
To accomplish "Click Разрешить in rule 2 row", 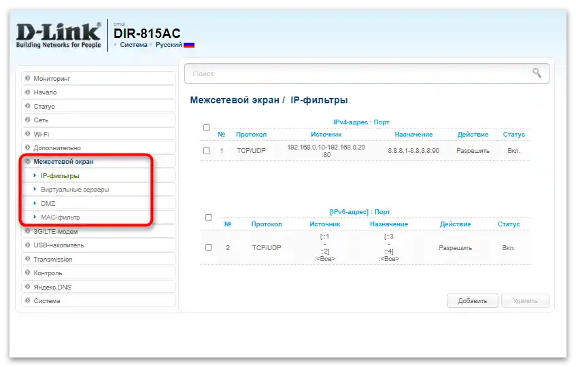I will (x=455, y=247).
